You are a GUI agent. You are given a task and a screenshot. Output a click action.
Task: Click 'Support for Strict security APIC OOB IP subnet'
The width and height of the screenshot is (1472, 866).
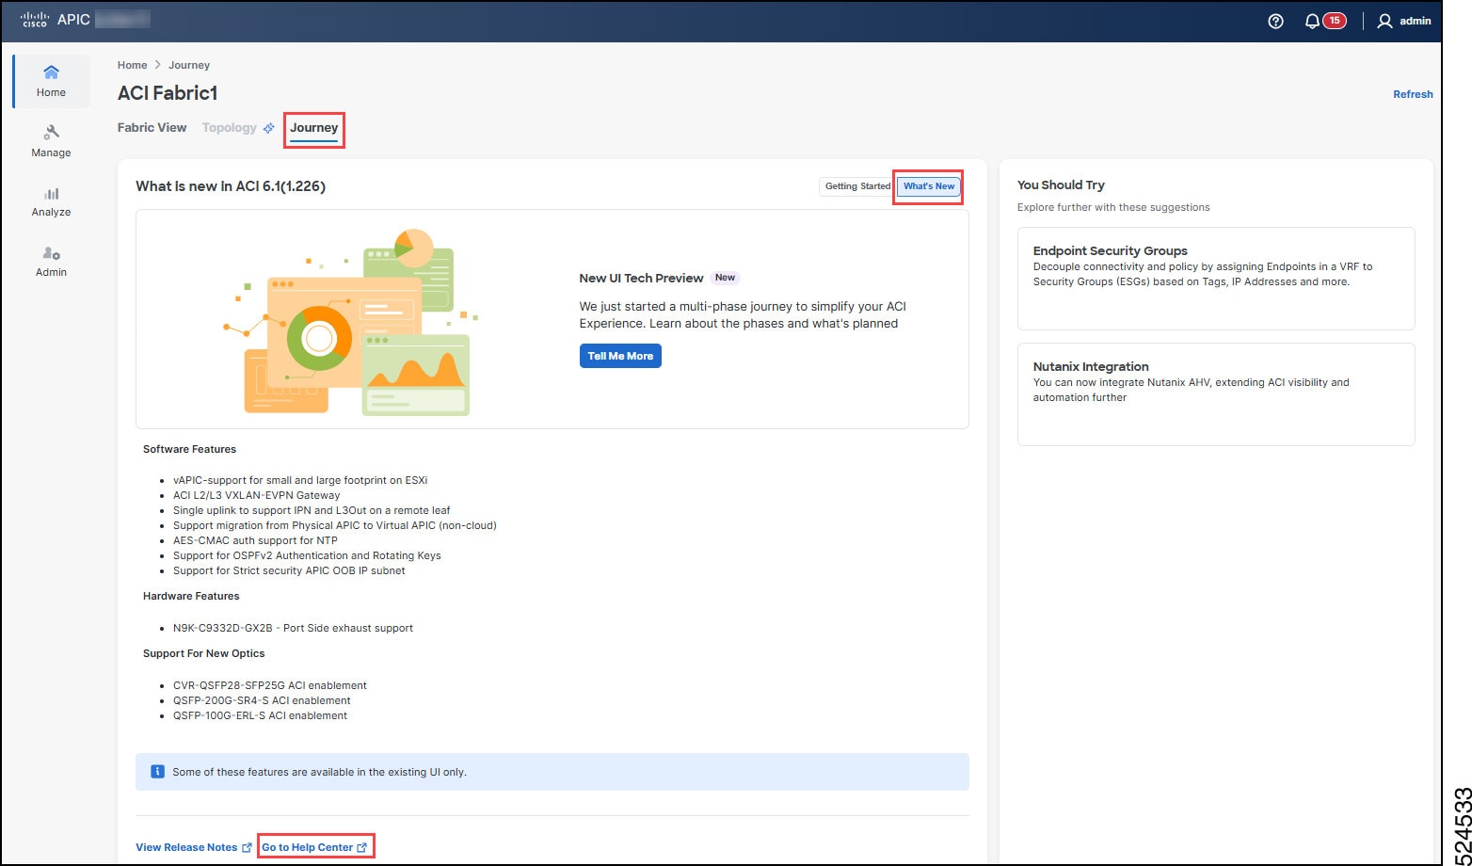click(289, 570)
